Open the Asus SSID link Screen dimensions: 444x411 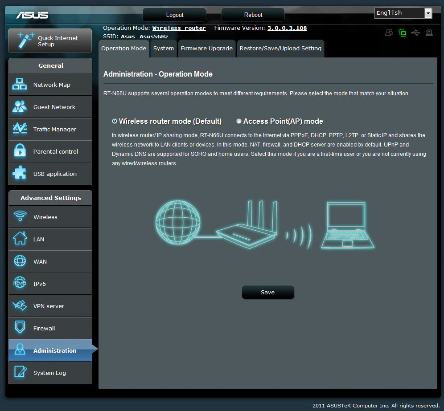click(x=128, y=37)
